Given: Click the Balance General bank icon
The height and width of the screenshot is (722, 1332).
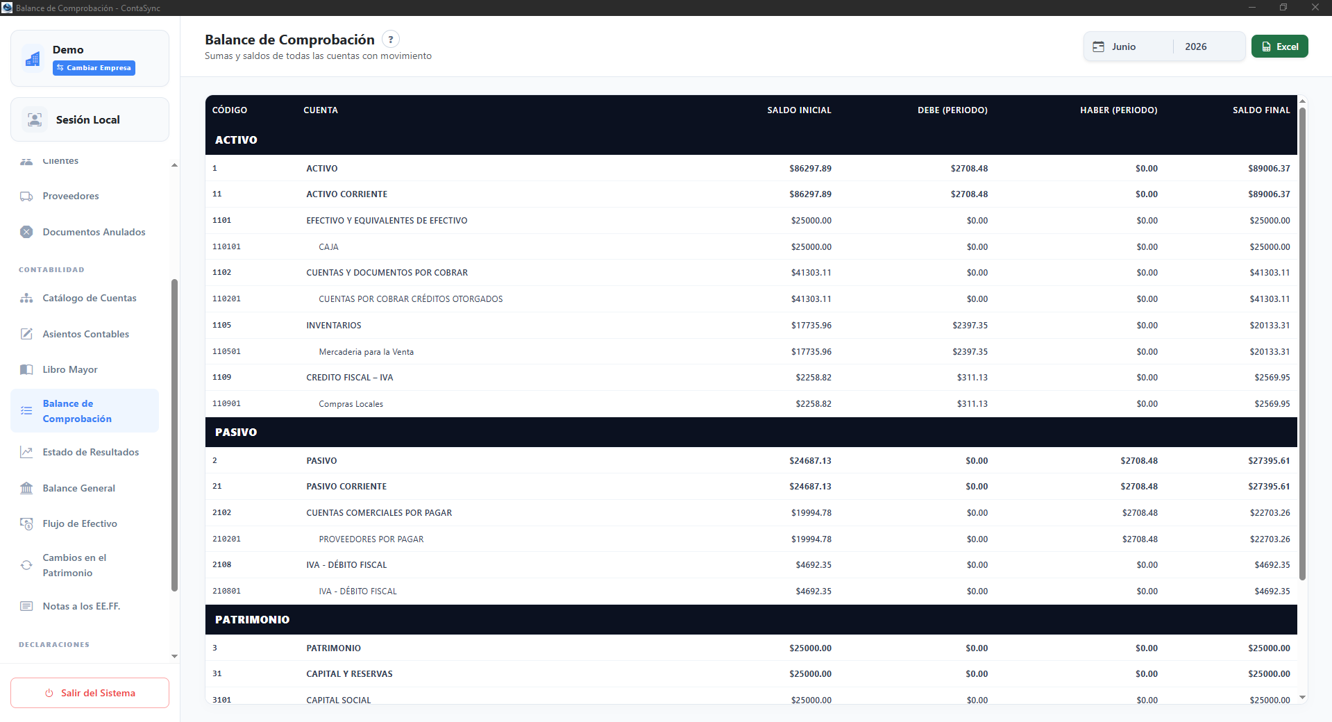Looking at the screenshot, I should [26, 488].
